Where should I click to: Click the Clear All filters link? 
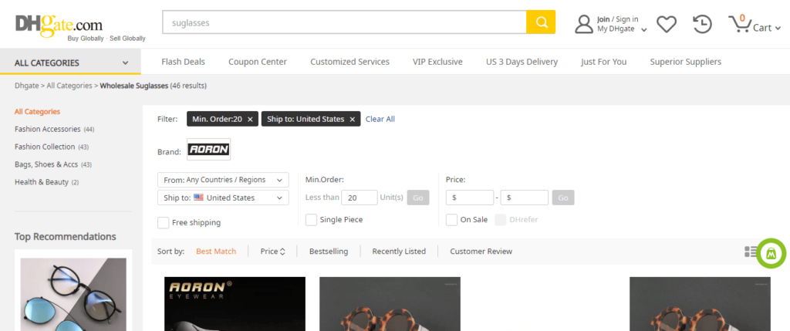click(380, 120)
